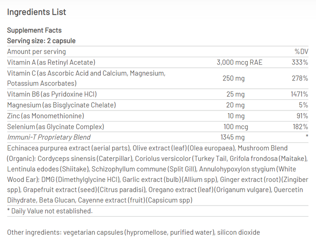Click the Ingredients List heading
The height and width of the screenshot is (243, 316).
(x=36, y=12)
